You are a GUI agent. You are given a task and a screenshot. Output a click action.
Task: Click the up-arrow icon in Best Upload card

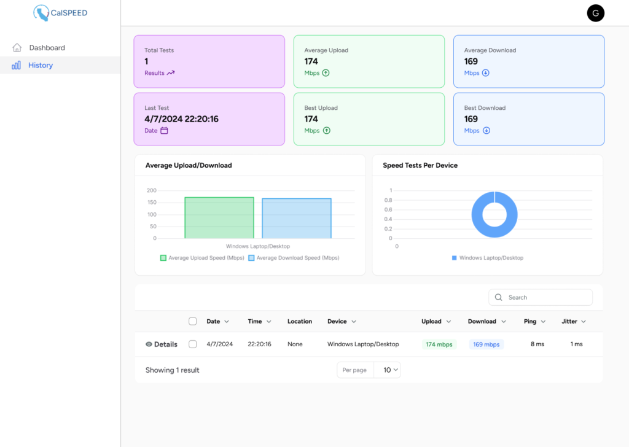(326, 131)
